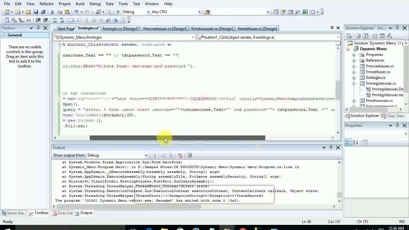Image resolution: width=409 pixels, height=230 pixels.
Task: Click the Save All icon
Action: point(43,12)
